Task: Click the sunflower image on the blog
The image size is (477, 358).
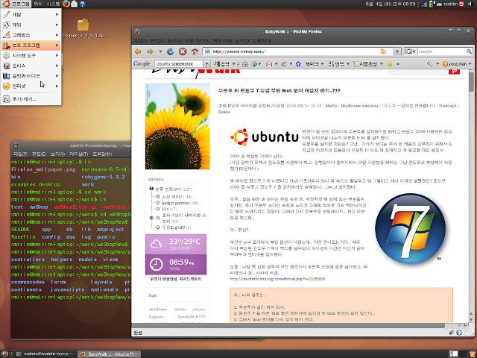Action: (177, 126)
